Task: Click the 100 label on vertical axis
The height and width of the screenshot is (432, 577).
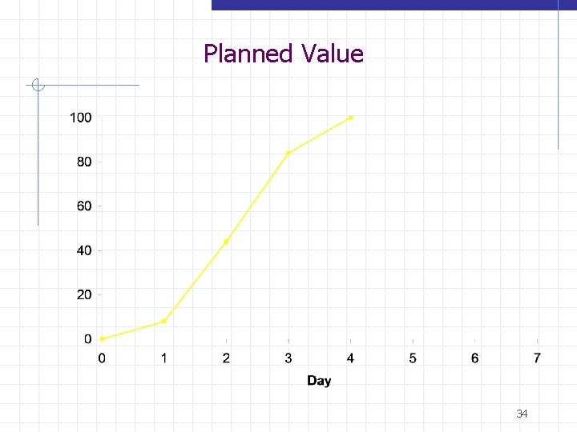Action: [x=81, y=118]
